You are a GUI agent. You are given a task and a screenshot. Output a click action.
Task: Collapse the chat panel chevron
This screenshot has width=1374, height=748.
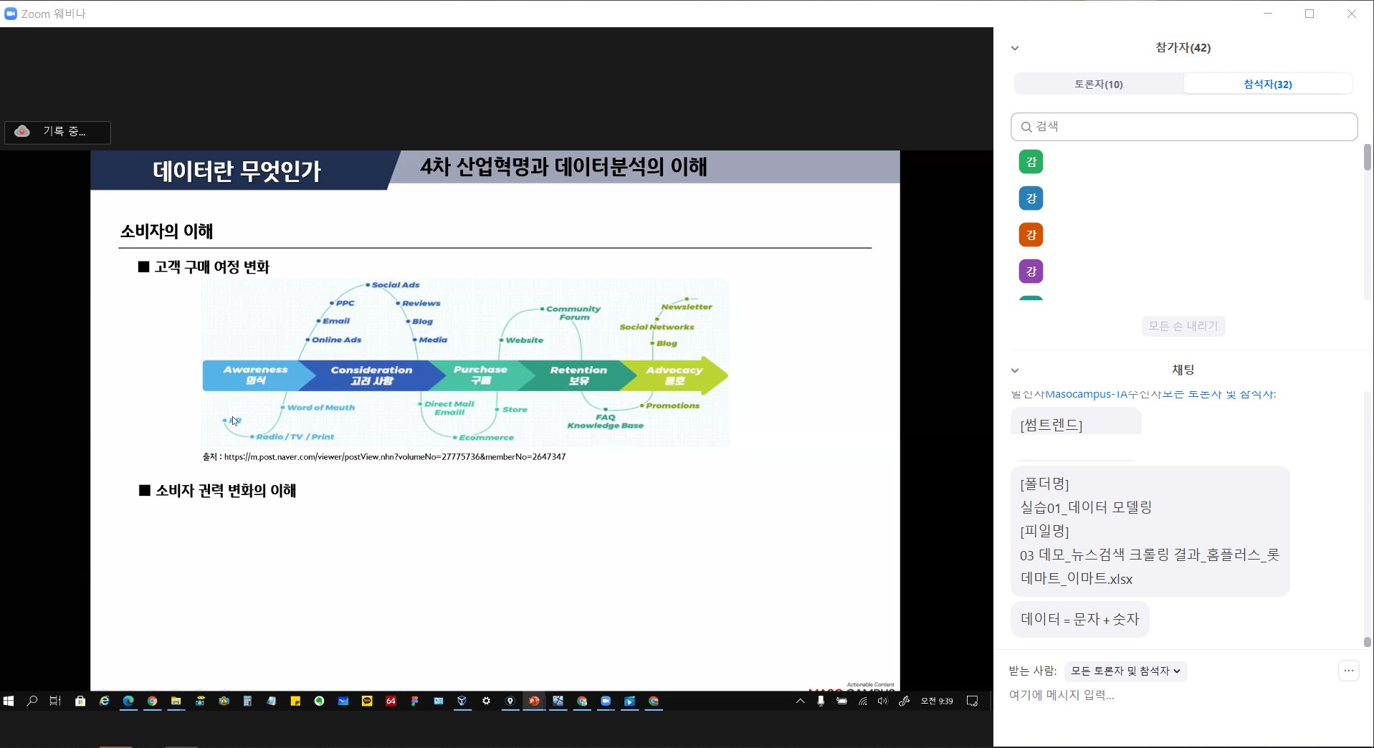1015,370
